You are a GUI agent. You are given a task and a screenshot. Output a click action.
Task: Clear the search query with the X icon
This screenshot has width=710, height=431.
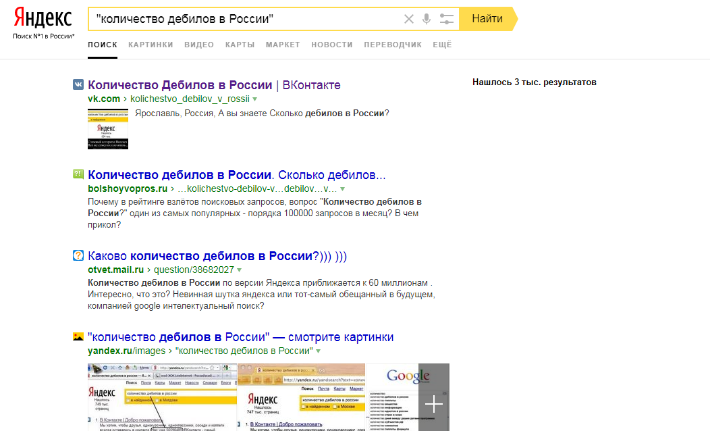tap(408, 19)
